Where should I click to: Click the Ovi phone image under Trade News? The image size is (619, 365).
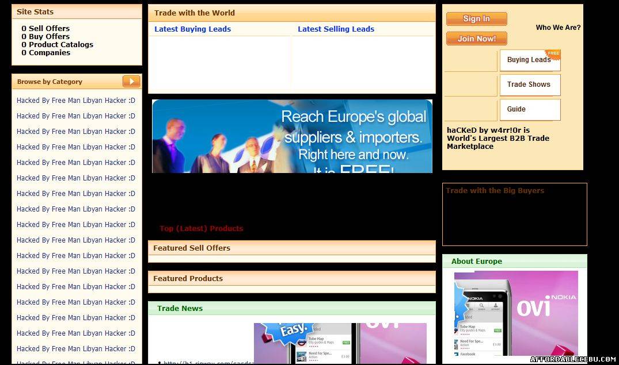point(340,343)
